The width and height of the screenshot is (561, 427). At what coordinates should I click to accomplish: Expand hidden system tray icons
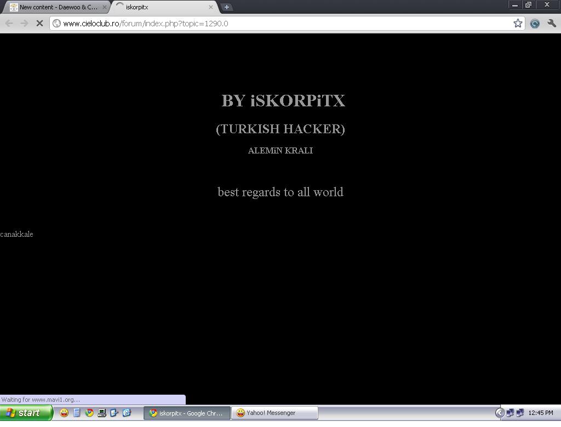(x=500, y=413)
